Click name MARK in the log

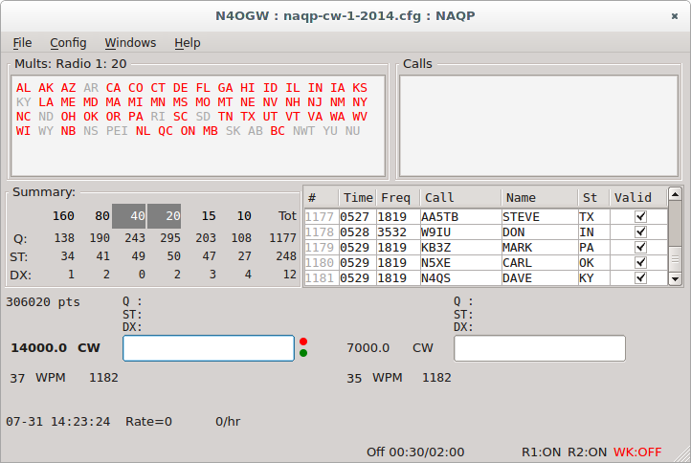pyautogui.click(x=518, y=248)
